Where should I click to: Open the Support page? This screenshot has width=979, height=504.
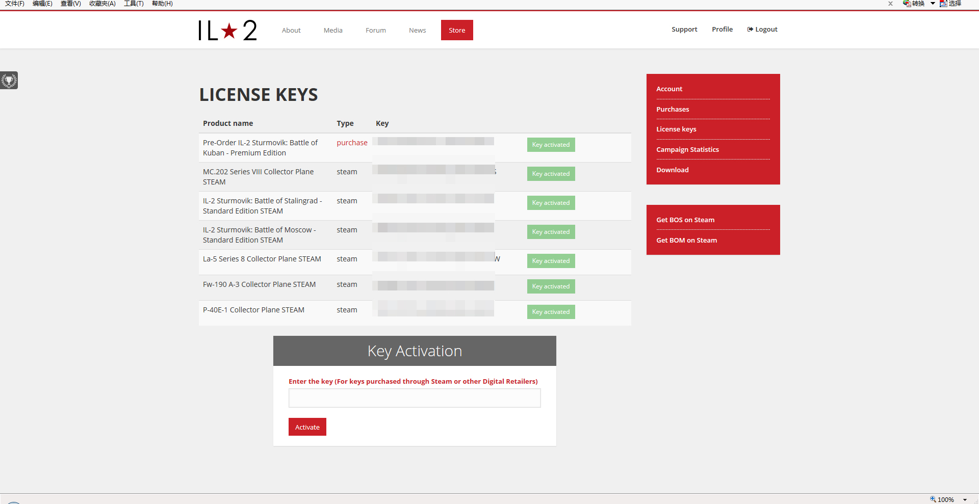684,29
